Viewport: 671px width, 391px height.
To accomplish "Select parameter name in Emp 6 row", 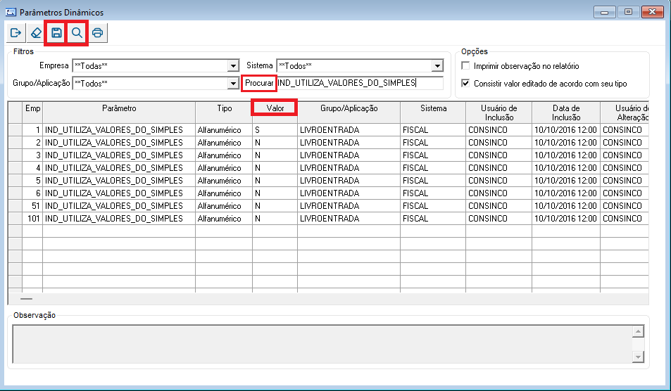I will click(x=119, y=193).
